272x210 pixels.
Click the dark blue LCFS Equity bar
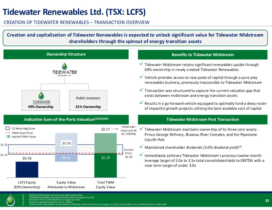pos(27,170)
